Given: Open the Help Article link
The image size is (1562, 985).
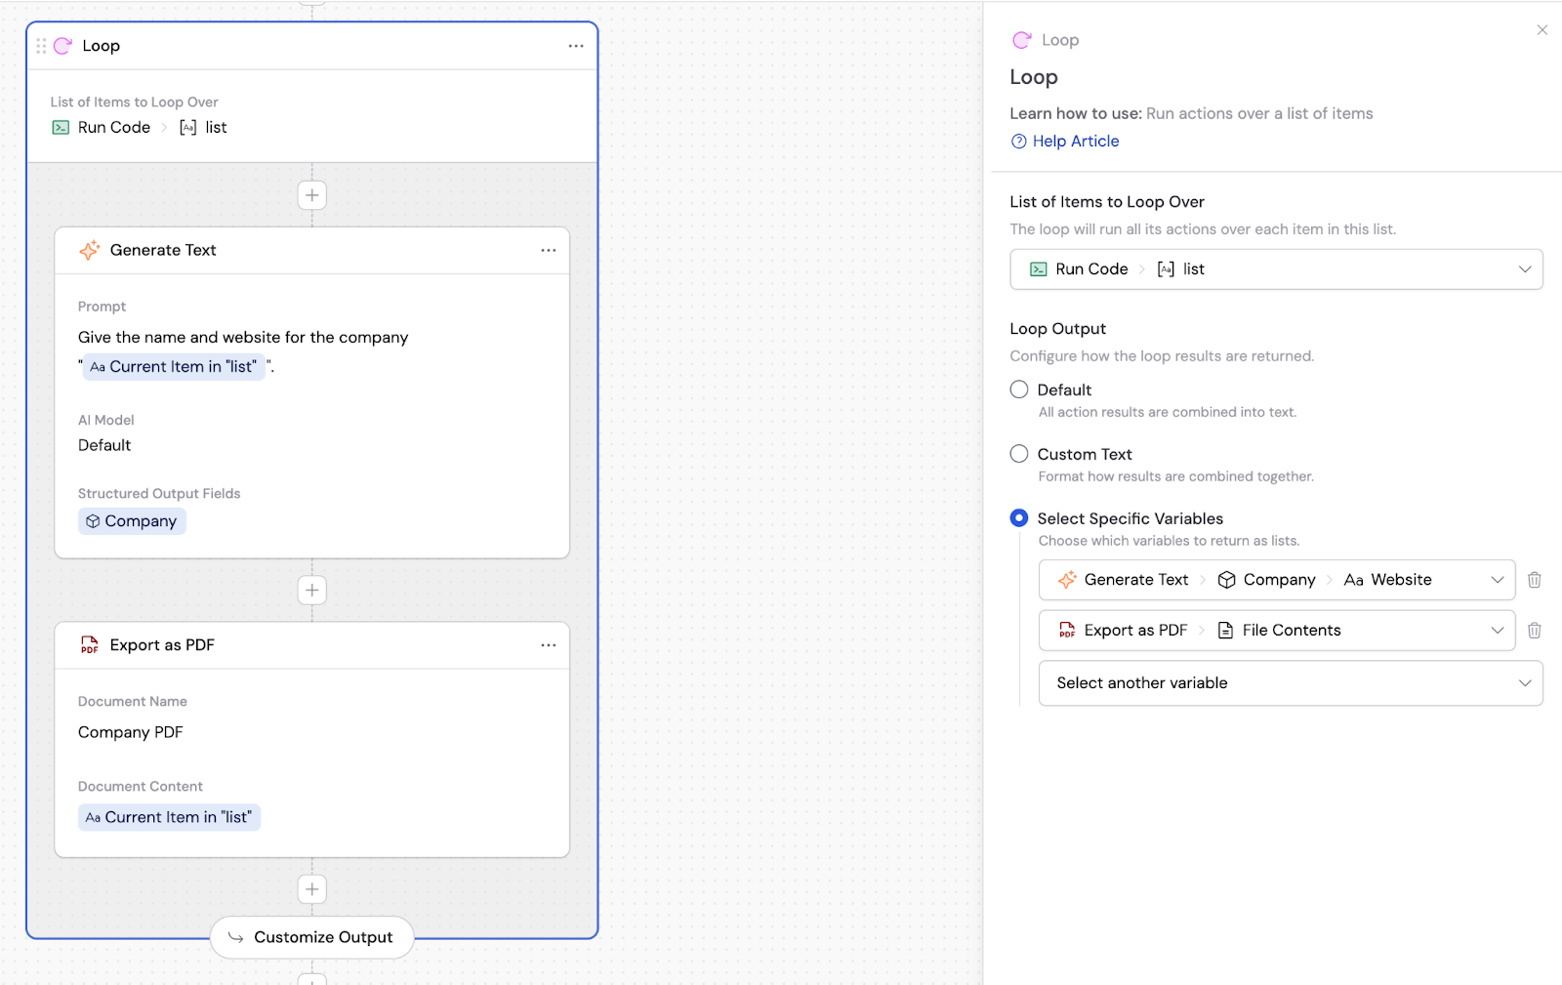Looking at the screenshot, I should tap(1076, 142).
